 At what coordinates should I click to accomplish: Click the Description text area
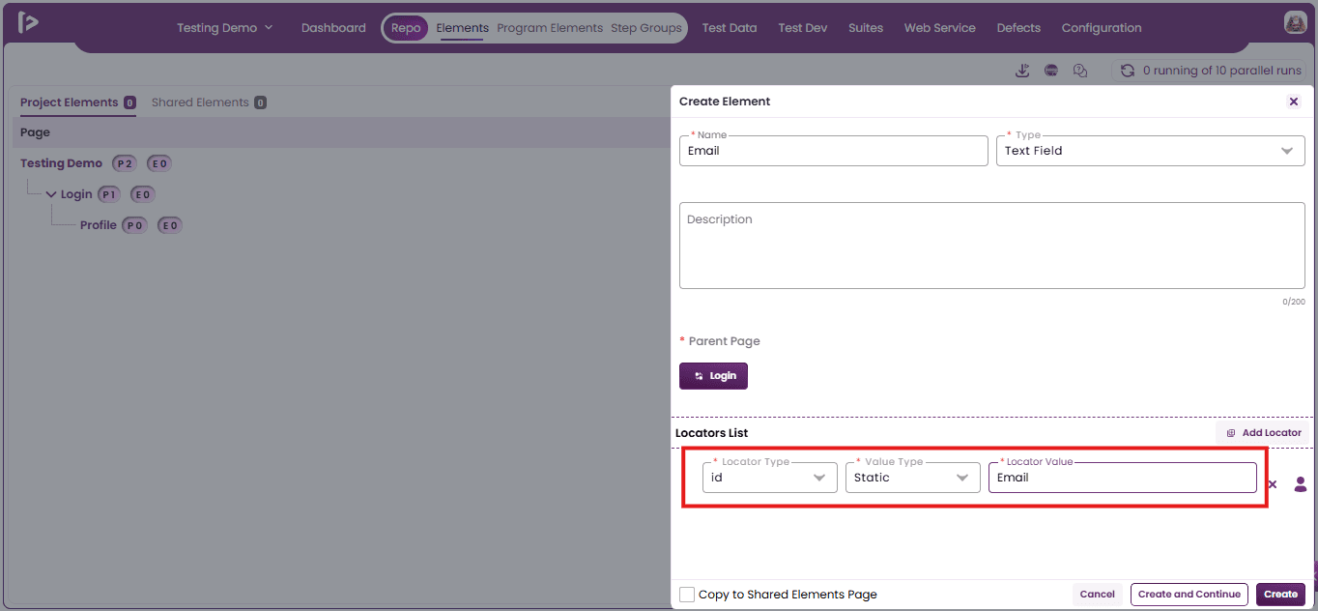pyautogui.click(x=992, y=246)
